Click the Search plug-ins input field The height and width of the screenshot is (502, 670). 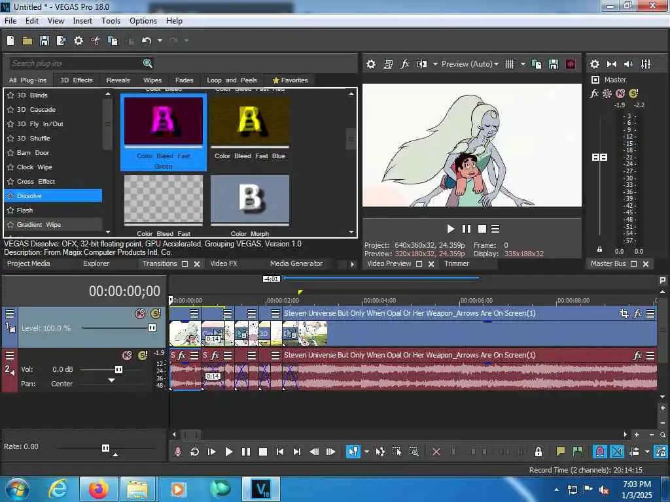click(76, 63)
